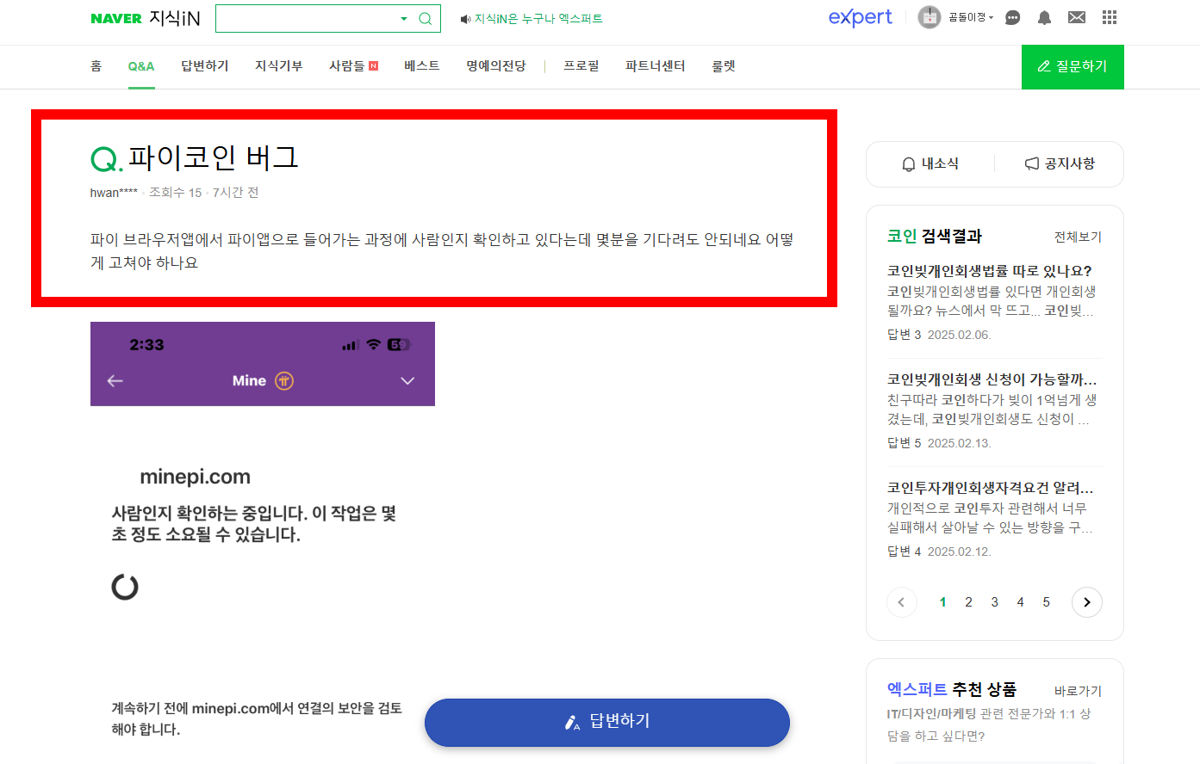Image resolution: width=1200 pixels, height=764 pixels.
Task: Click the blue 답변하기 floating button
Action: click(607, 722)
